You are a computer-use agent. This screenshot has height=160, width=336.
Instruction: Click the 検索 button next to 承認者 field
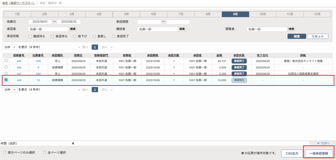[x=73, y=29]
